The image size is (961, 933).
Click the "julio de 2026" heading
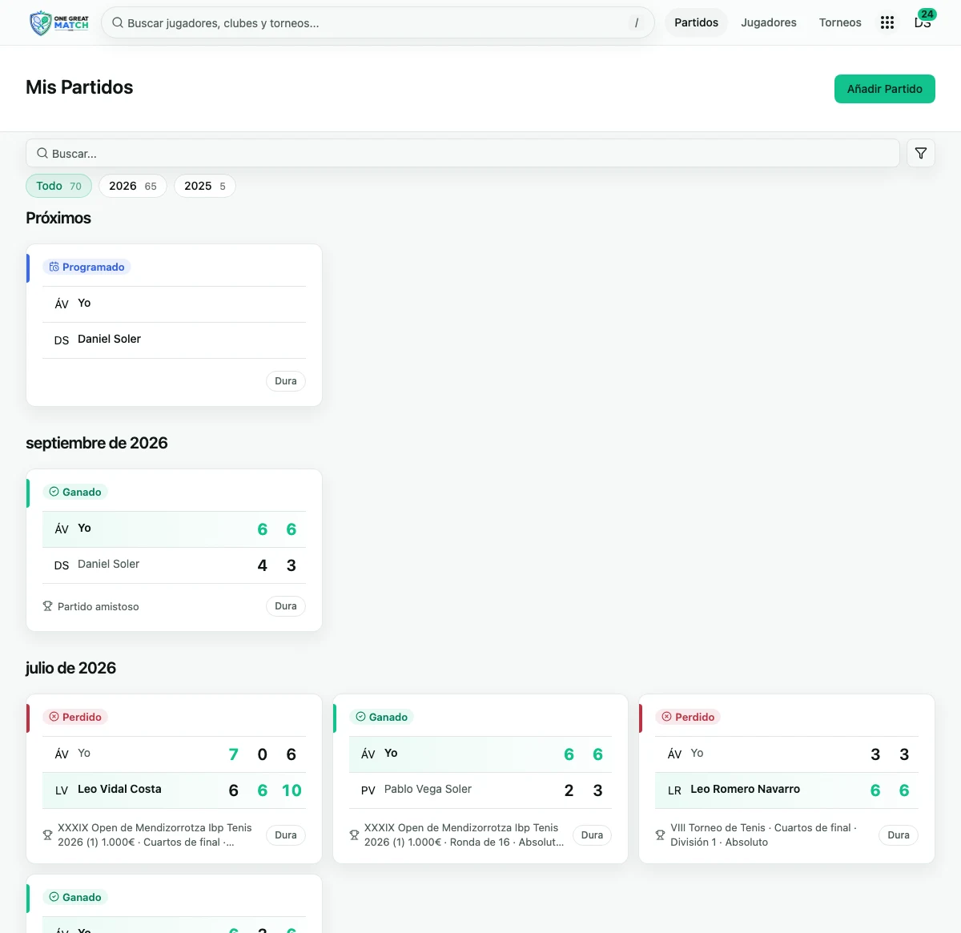tap(70, 668)
